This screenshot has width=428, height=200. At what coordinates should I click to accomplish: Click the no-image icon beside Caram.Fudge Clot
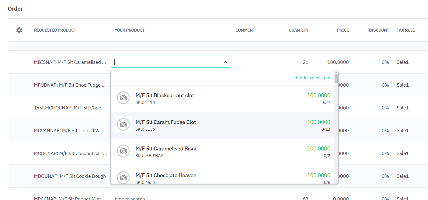tap(123, 125)
